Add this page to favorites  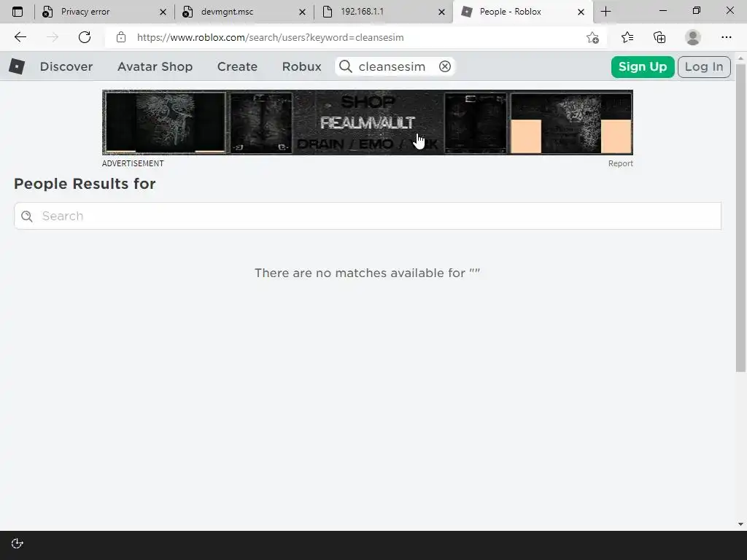[x=592, y=37]
